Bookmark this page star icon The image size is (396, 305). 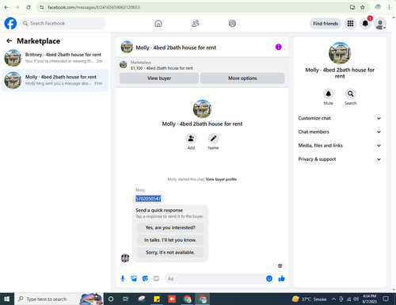363,7
